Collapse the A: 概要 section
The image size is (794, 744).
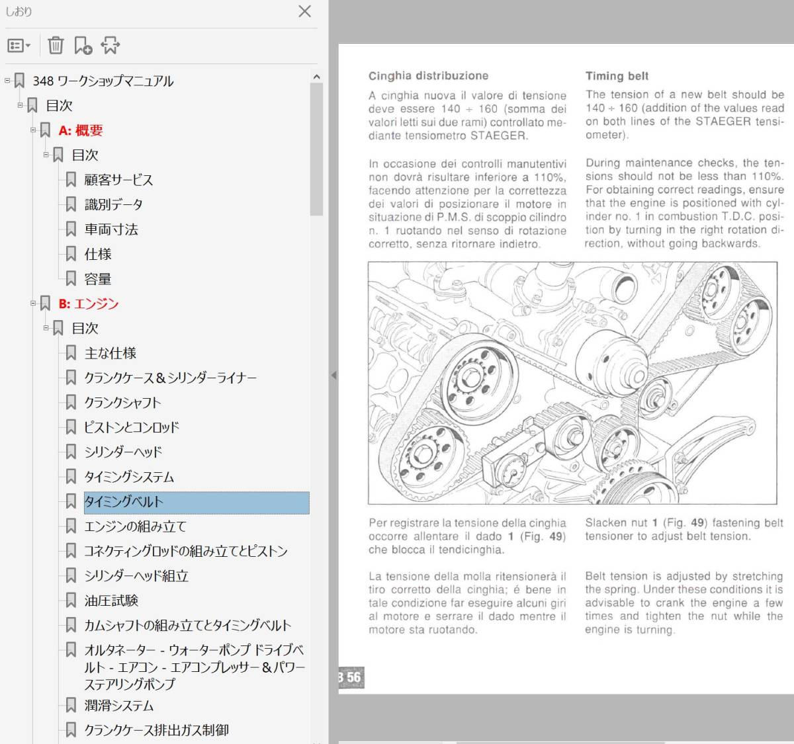(33, 130)
